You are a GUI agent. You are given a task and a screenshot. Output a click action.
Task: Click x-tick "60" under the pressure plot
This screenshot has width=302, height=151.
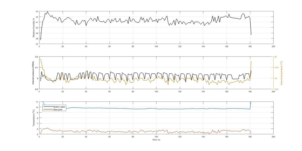[x=109, y=92]
